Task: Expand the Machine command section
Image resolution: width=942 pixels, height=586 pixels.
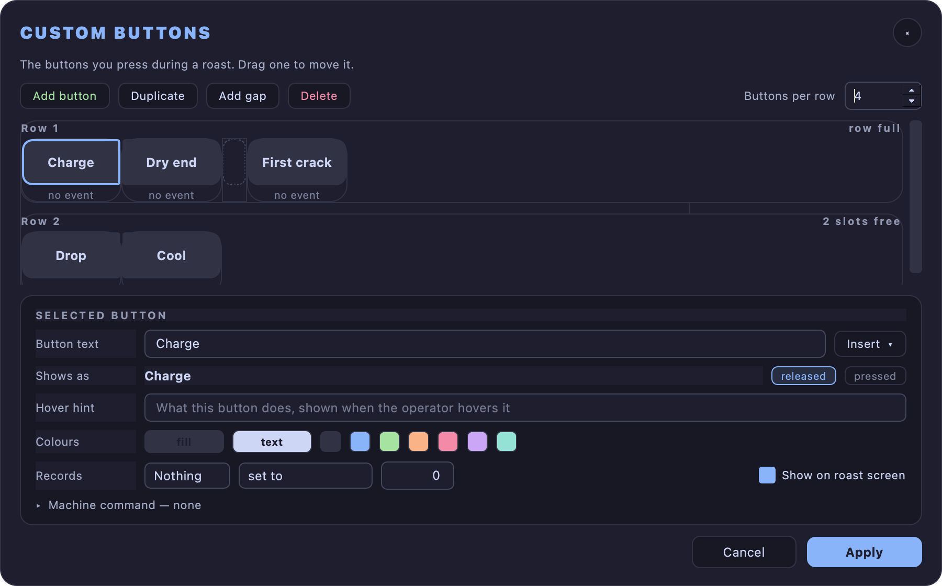Action: pos(119,505)
